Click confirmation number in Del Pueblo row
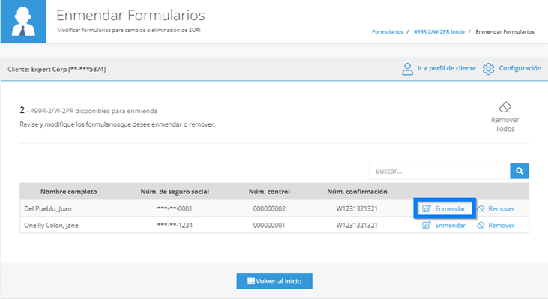 (357, 208)
